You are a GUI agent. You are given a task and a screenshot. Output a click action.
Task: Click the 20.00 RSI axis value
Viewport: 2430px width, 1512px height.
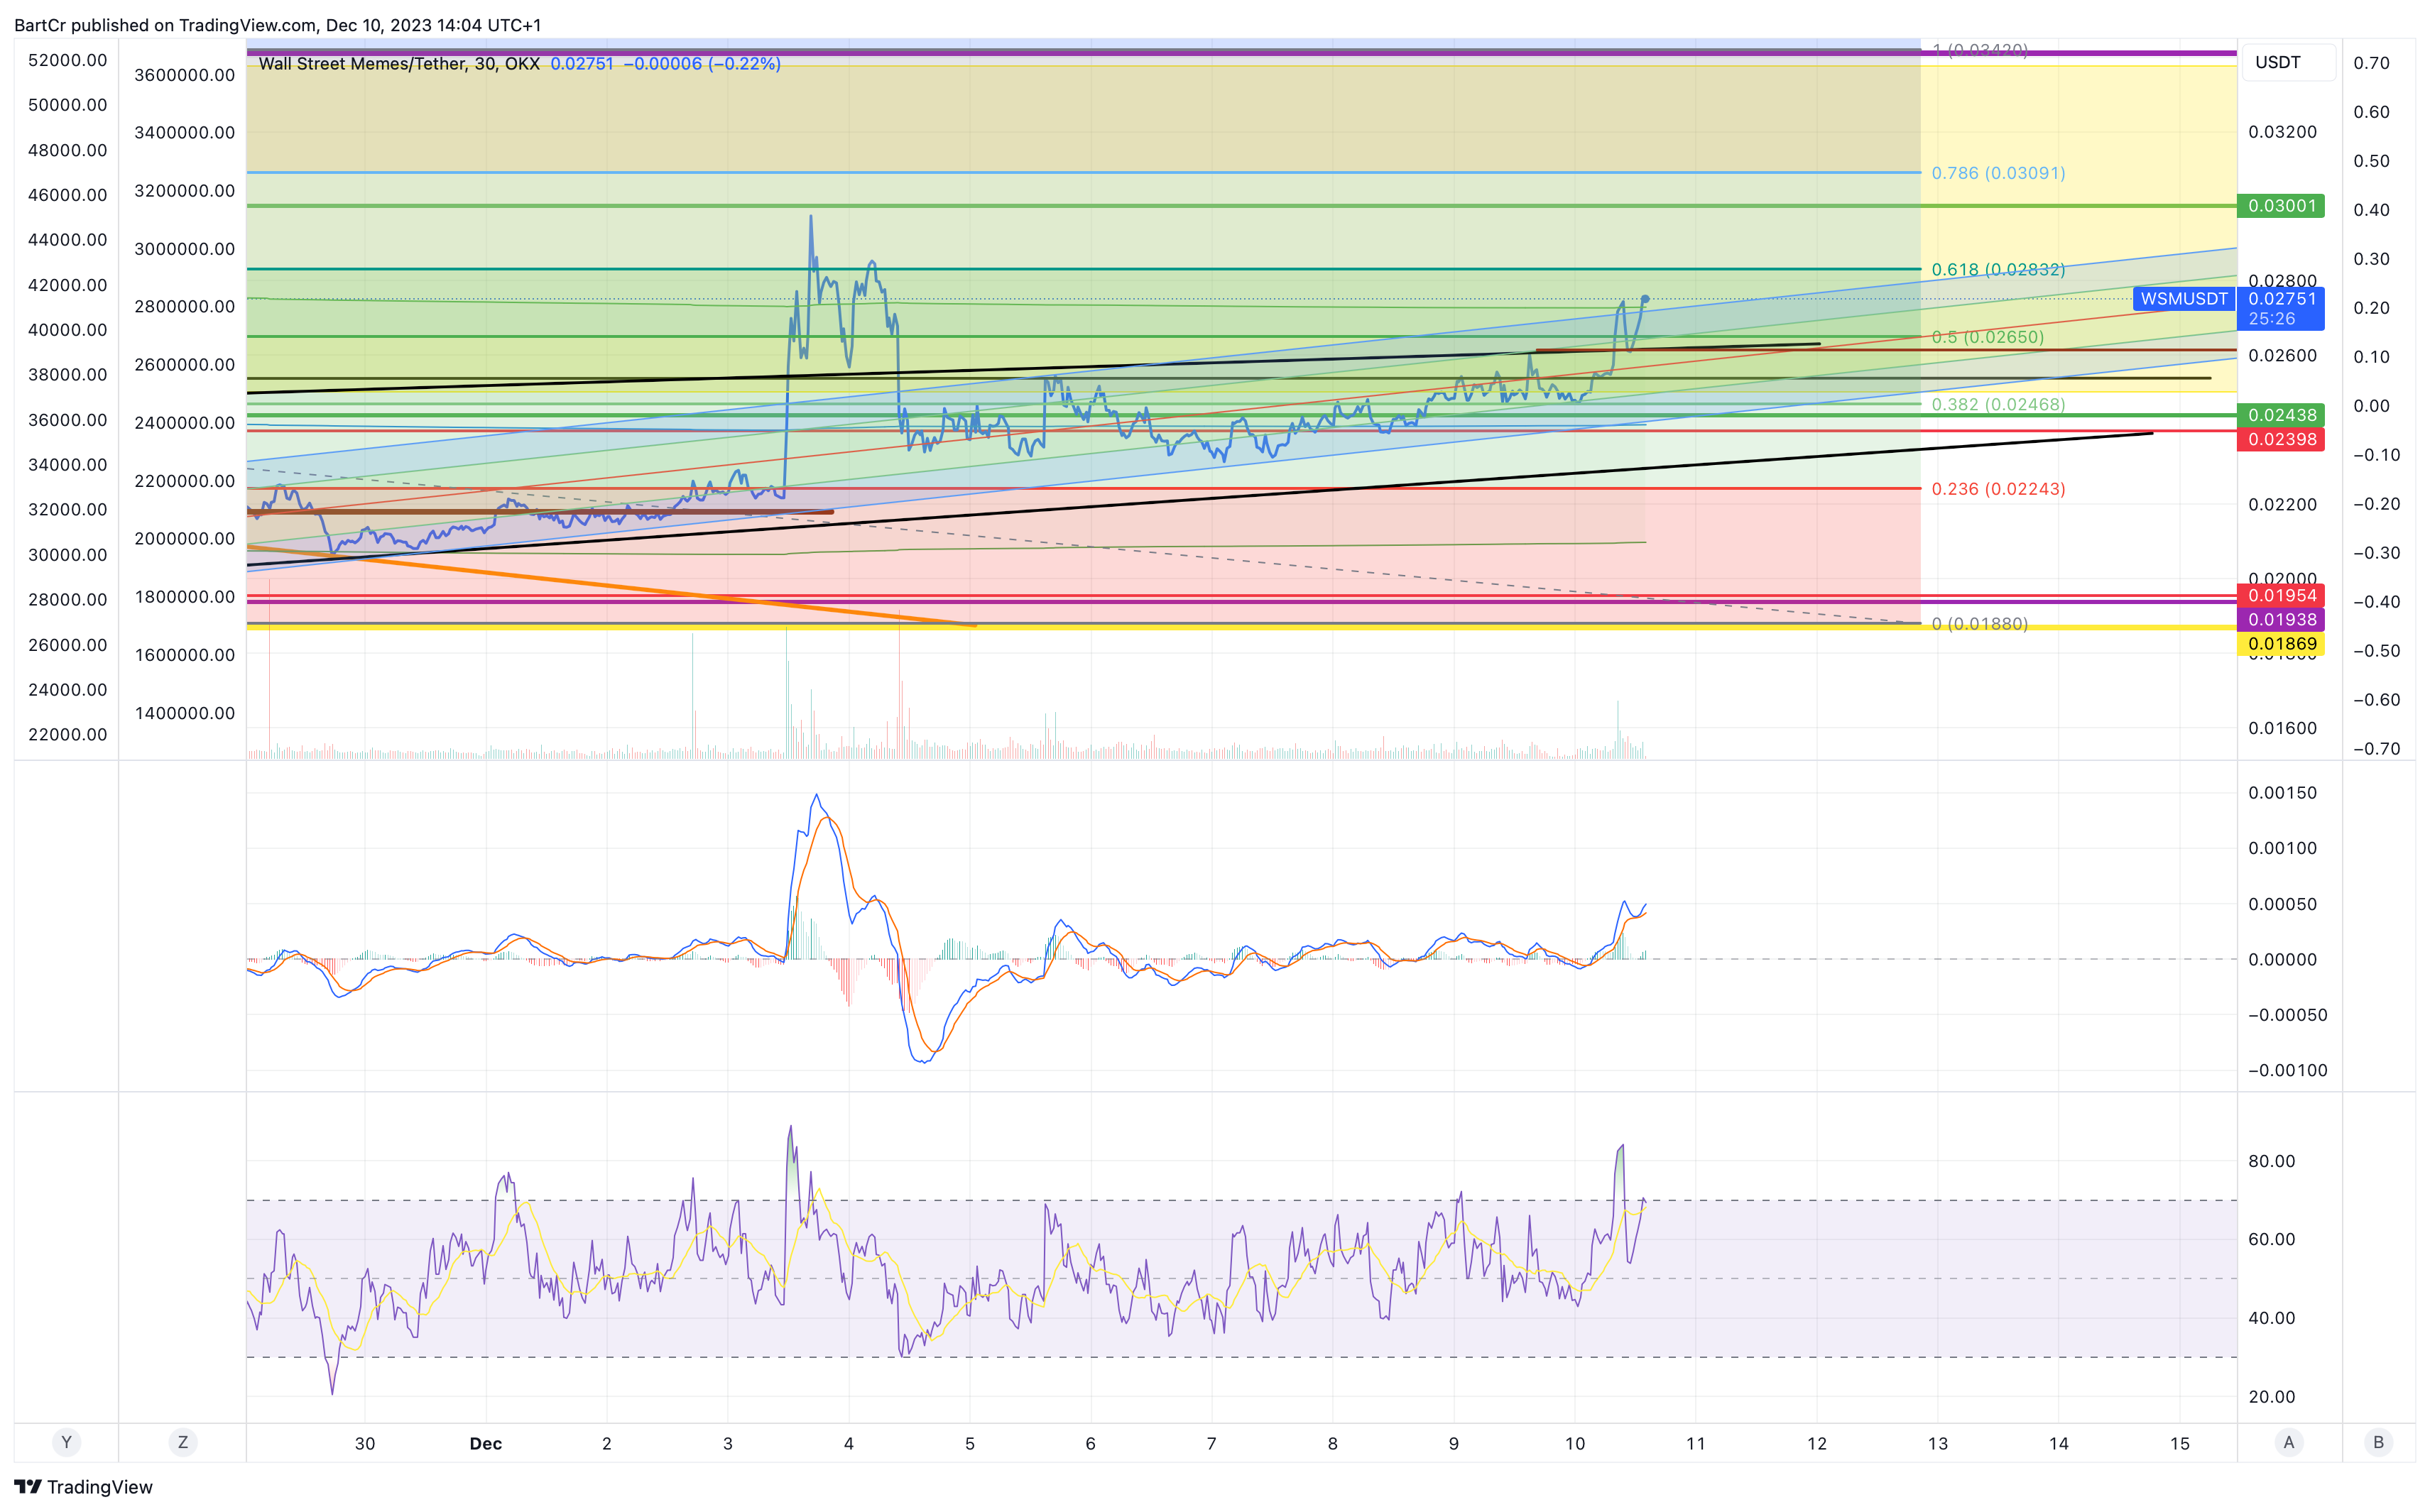click(x=2272, y=1396)
